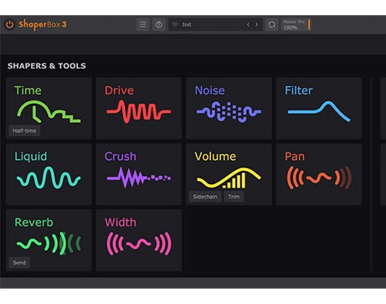Viewport: 386px width, 304px height.
Task: Add the Drive shaper waveform icon
Action: 139,112
